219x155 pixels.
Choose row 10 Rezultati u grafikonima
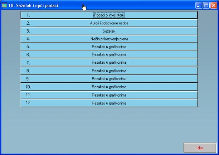coord(109,87)
